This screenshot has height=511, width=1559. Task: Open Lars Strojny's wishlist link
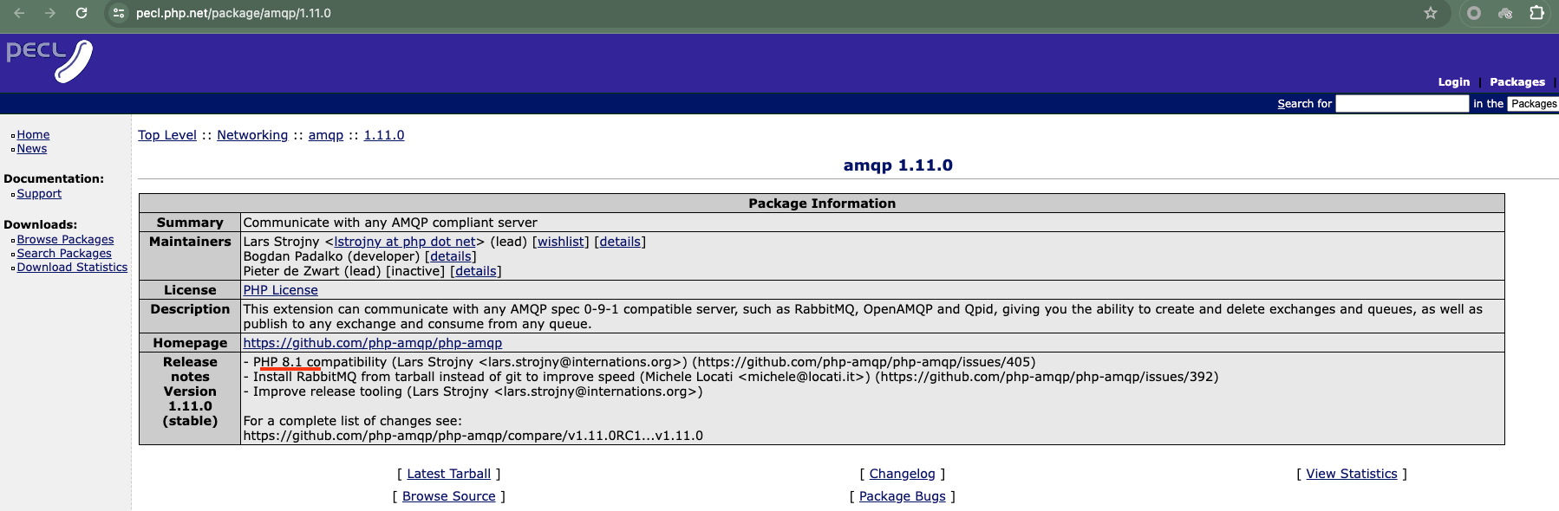coord(560,242)
